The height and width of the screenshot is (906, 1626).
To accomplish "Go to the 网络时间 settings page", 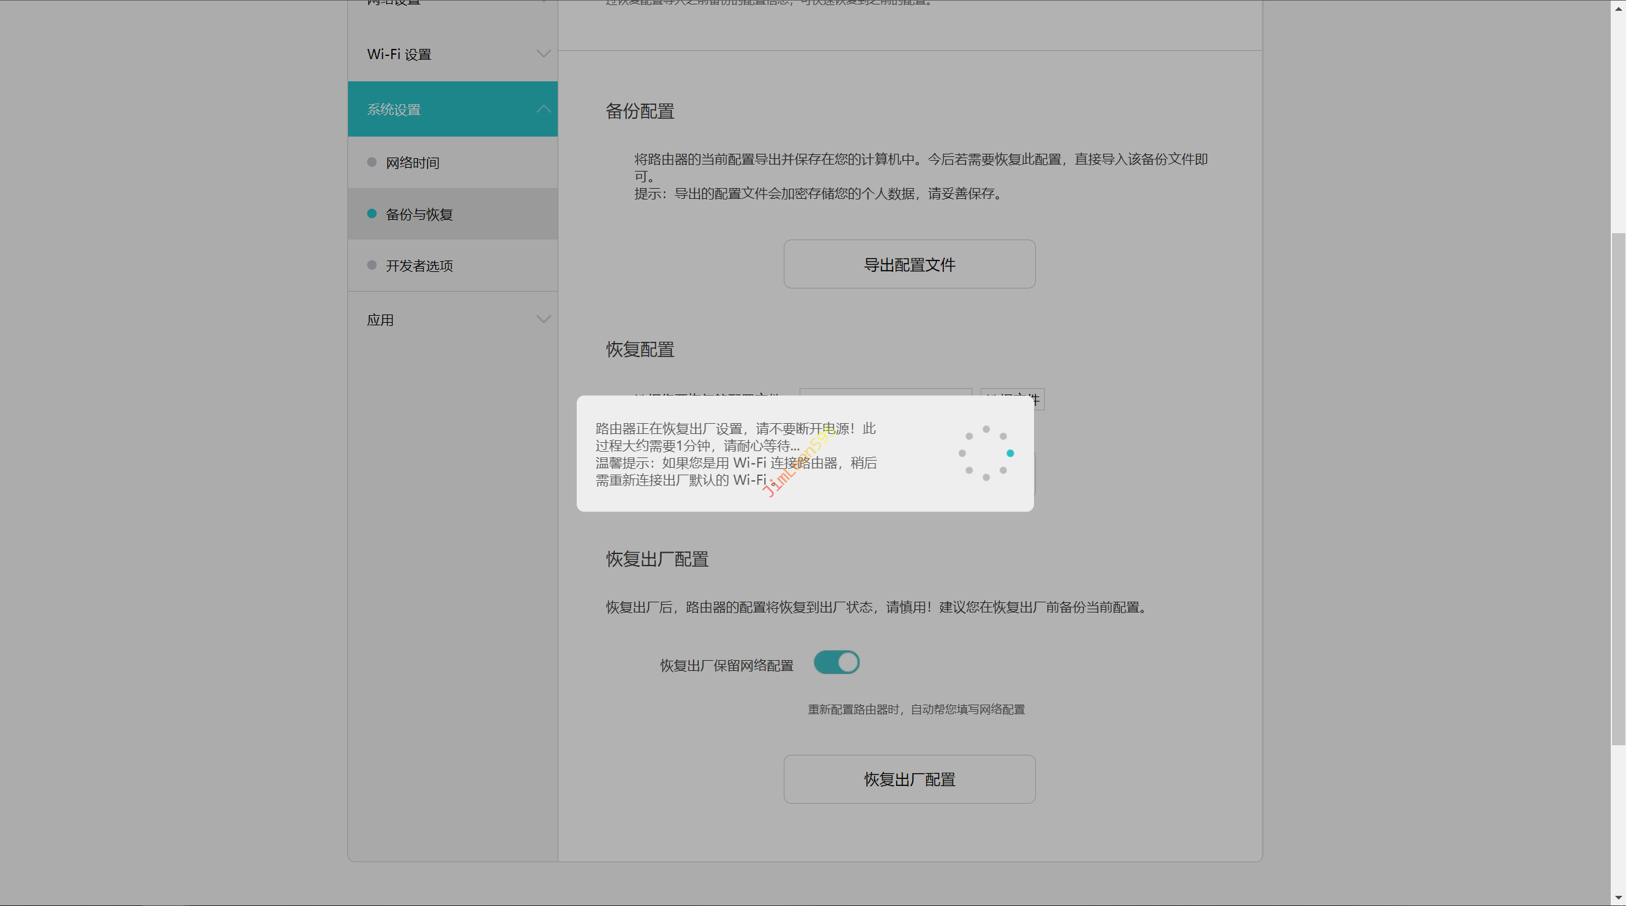I will click(x=413, y=163).
